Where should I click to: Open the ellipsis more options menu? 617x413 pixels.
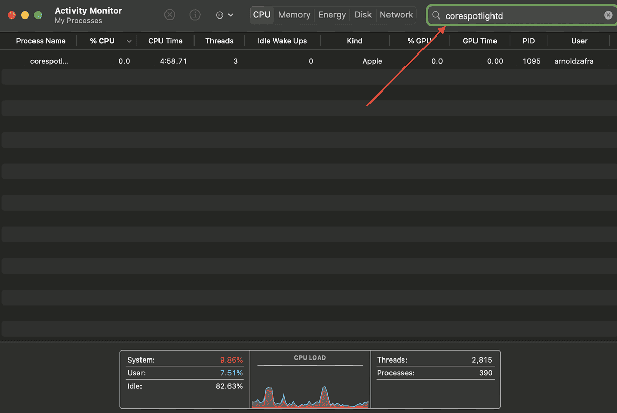click(x=224, y=15)
